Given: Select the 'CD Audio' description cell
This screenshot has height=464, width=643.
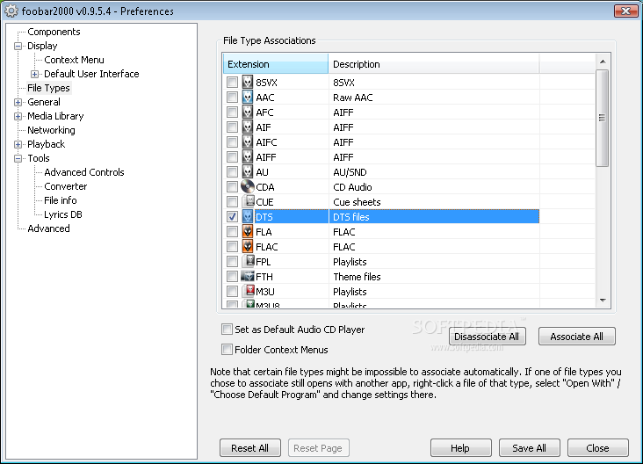Looking at the screenshot, I should (434, 187).
